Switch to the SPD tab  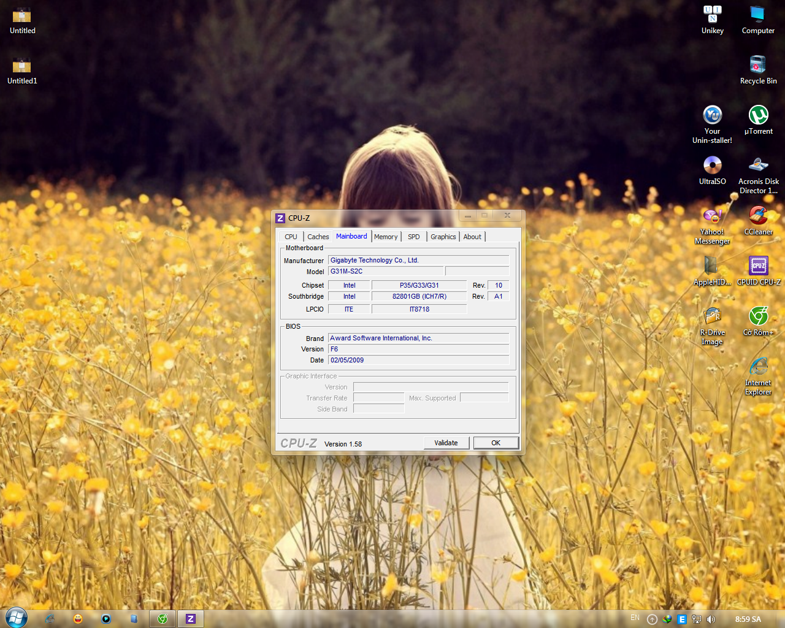[x=414, y=237]
